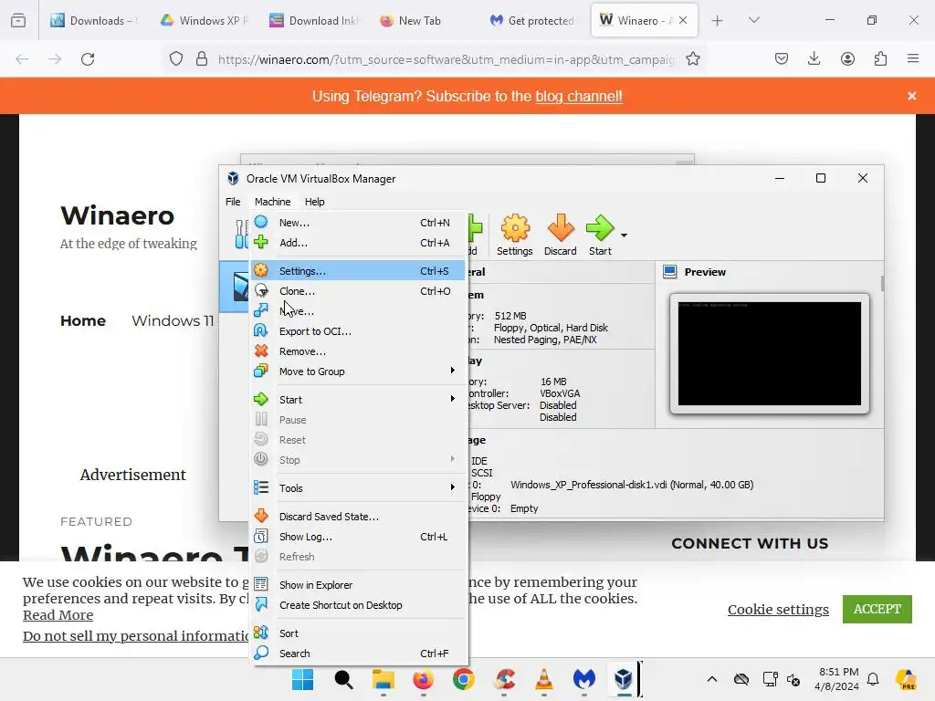Open Firefox hamburger application menu
This screenshot has width=935, height=701.
click(x=913, y=58)
